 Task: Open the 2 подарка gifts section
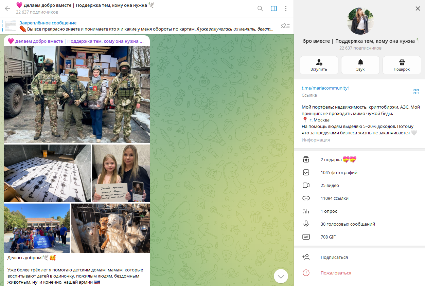click(359, 159)
